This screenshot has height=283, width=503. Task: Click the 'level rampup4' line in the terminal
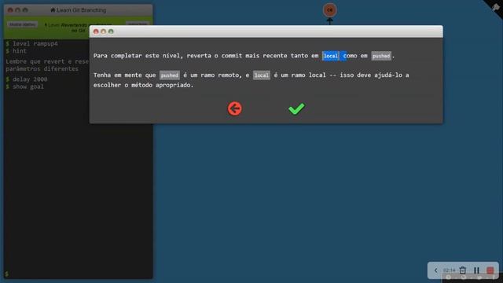[x=31, y=44]
